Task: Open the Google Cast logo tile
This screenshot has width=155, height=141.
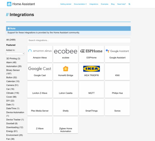Action: [40, 69]
